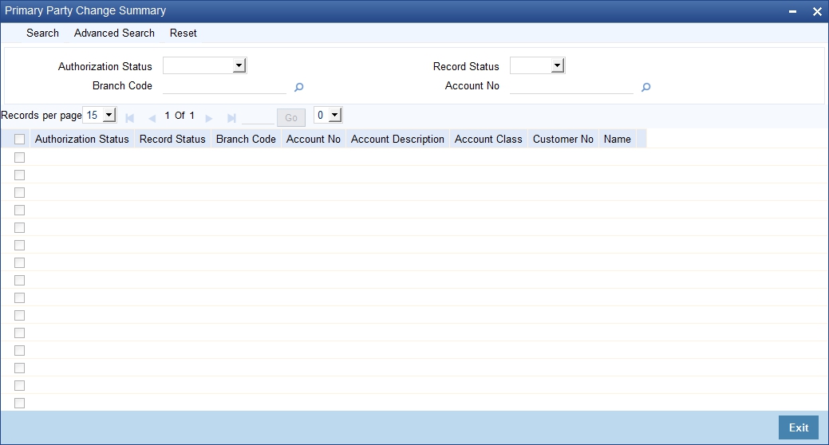Image resolution: width=829 pixels, height=445 pixels.
Task: Go to the next page of records
Action: coord(209,118)
